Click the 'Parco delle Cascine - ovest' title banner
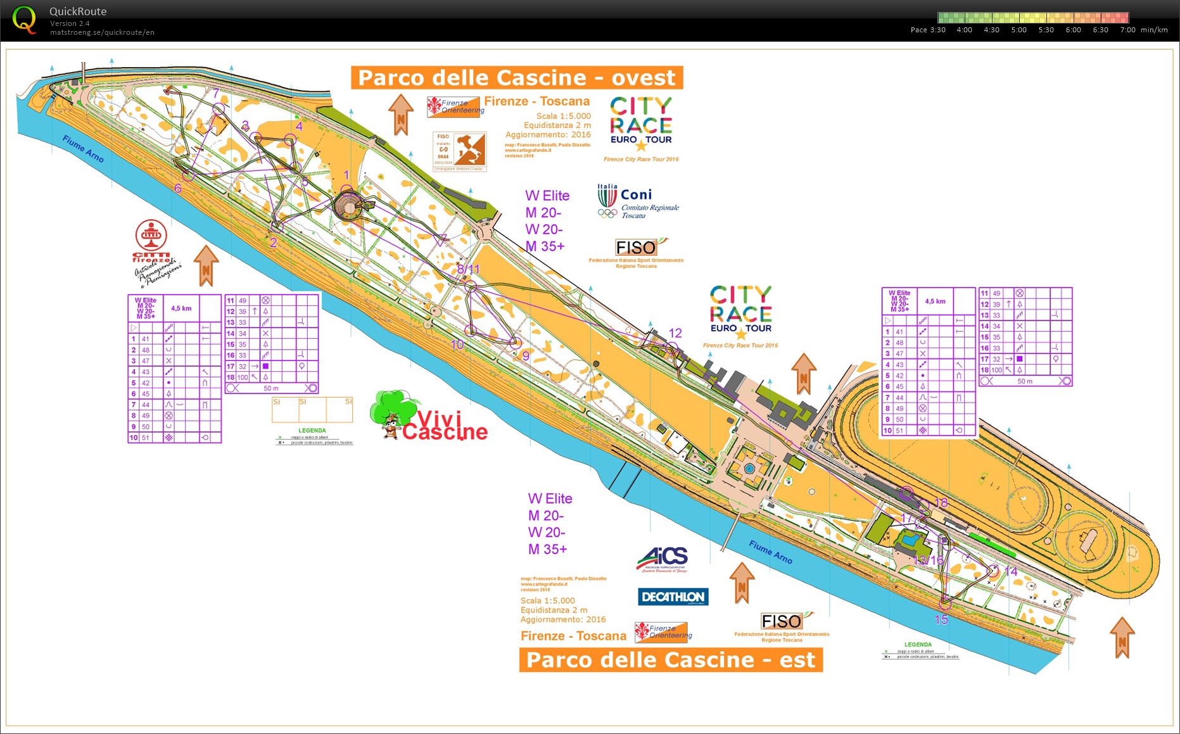 coord(517,77)
